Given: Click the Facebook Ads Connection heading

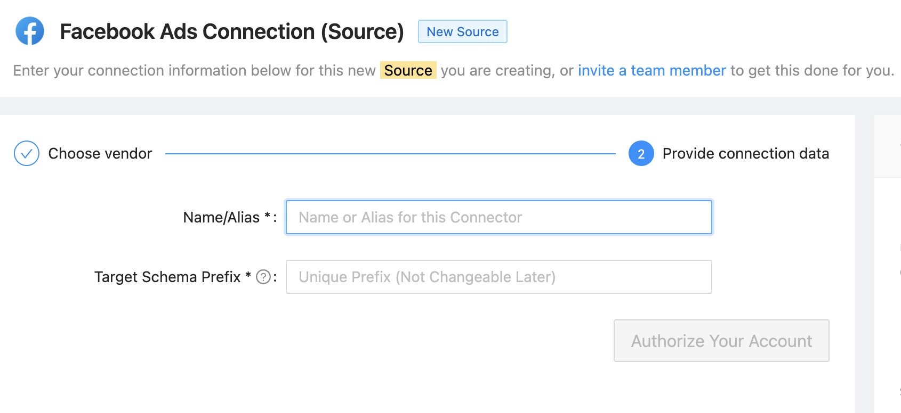Looking at the screenshot, I should (232, 31).
